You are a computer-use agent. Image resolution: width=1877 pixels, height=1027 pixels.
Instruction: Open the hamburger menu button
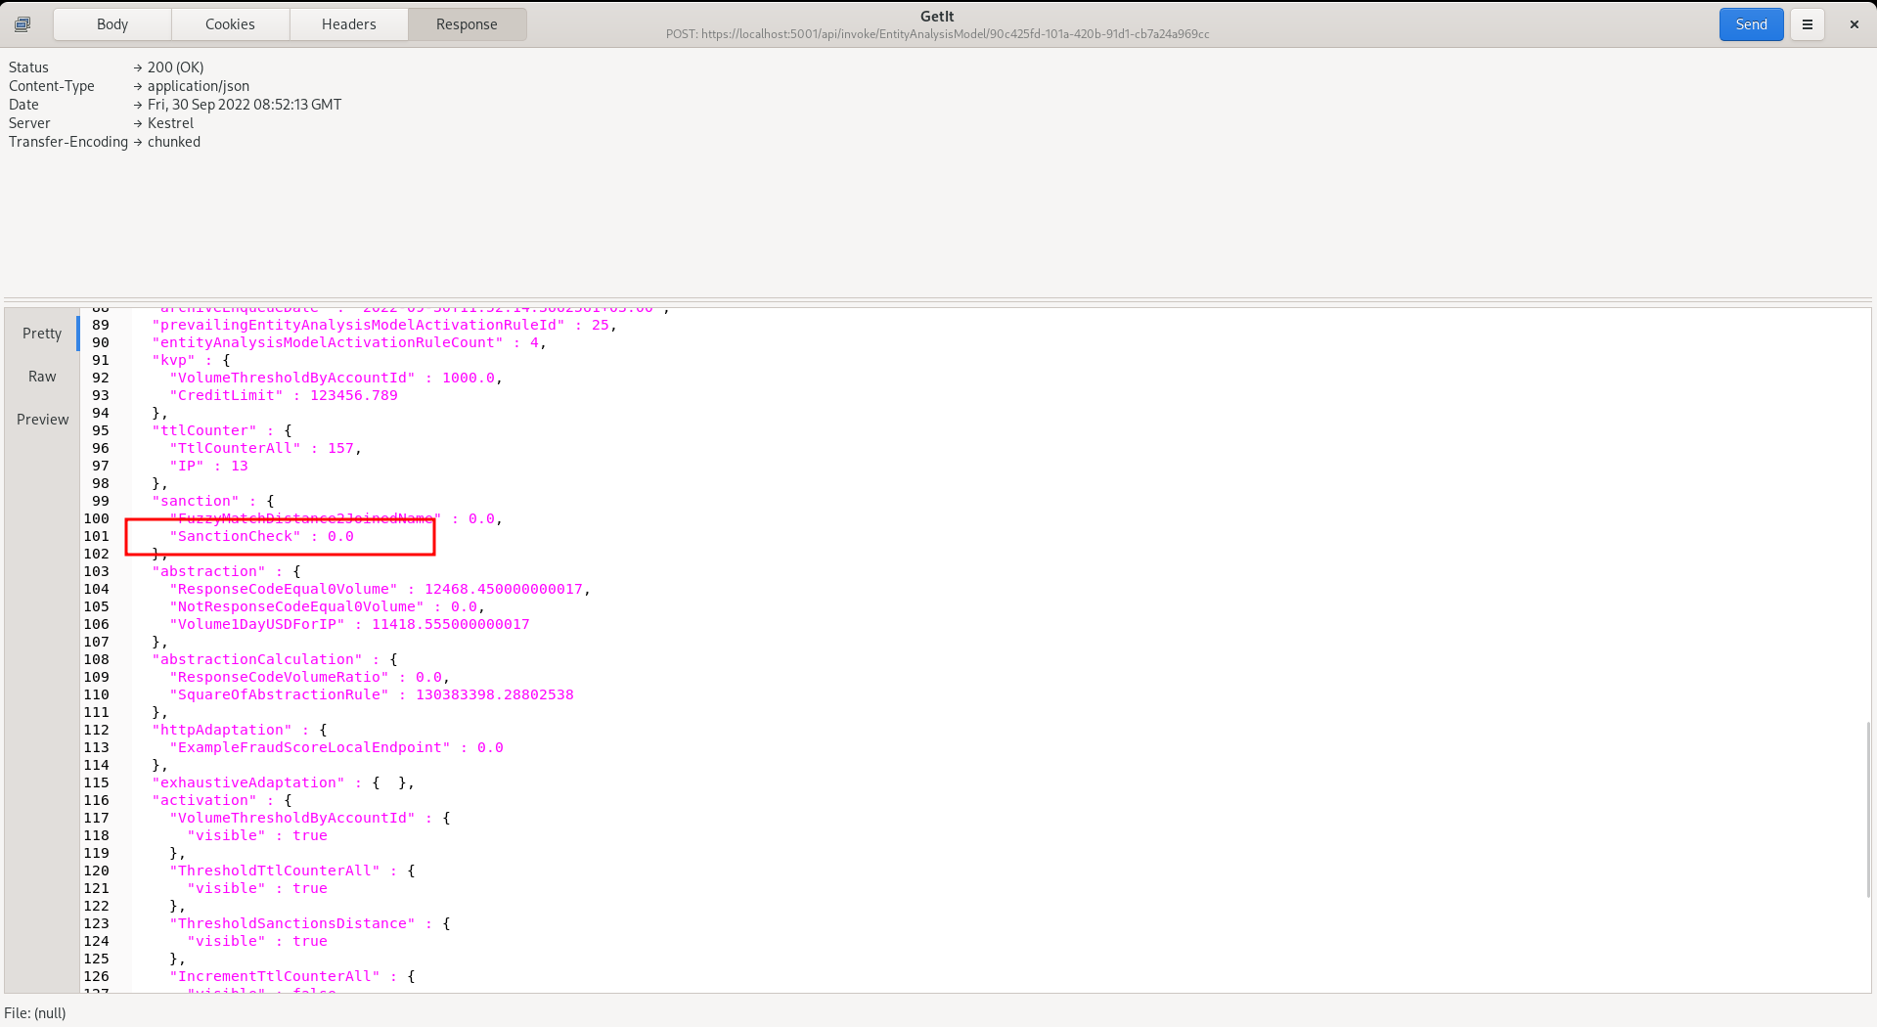coord(1808,24)
